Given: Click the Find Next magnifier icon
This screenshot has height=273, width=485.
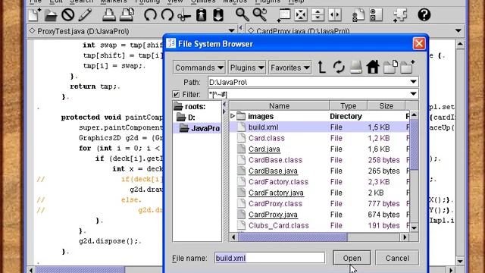Looking at the screenshot, I should (x=259, y=15).
